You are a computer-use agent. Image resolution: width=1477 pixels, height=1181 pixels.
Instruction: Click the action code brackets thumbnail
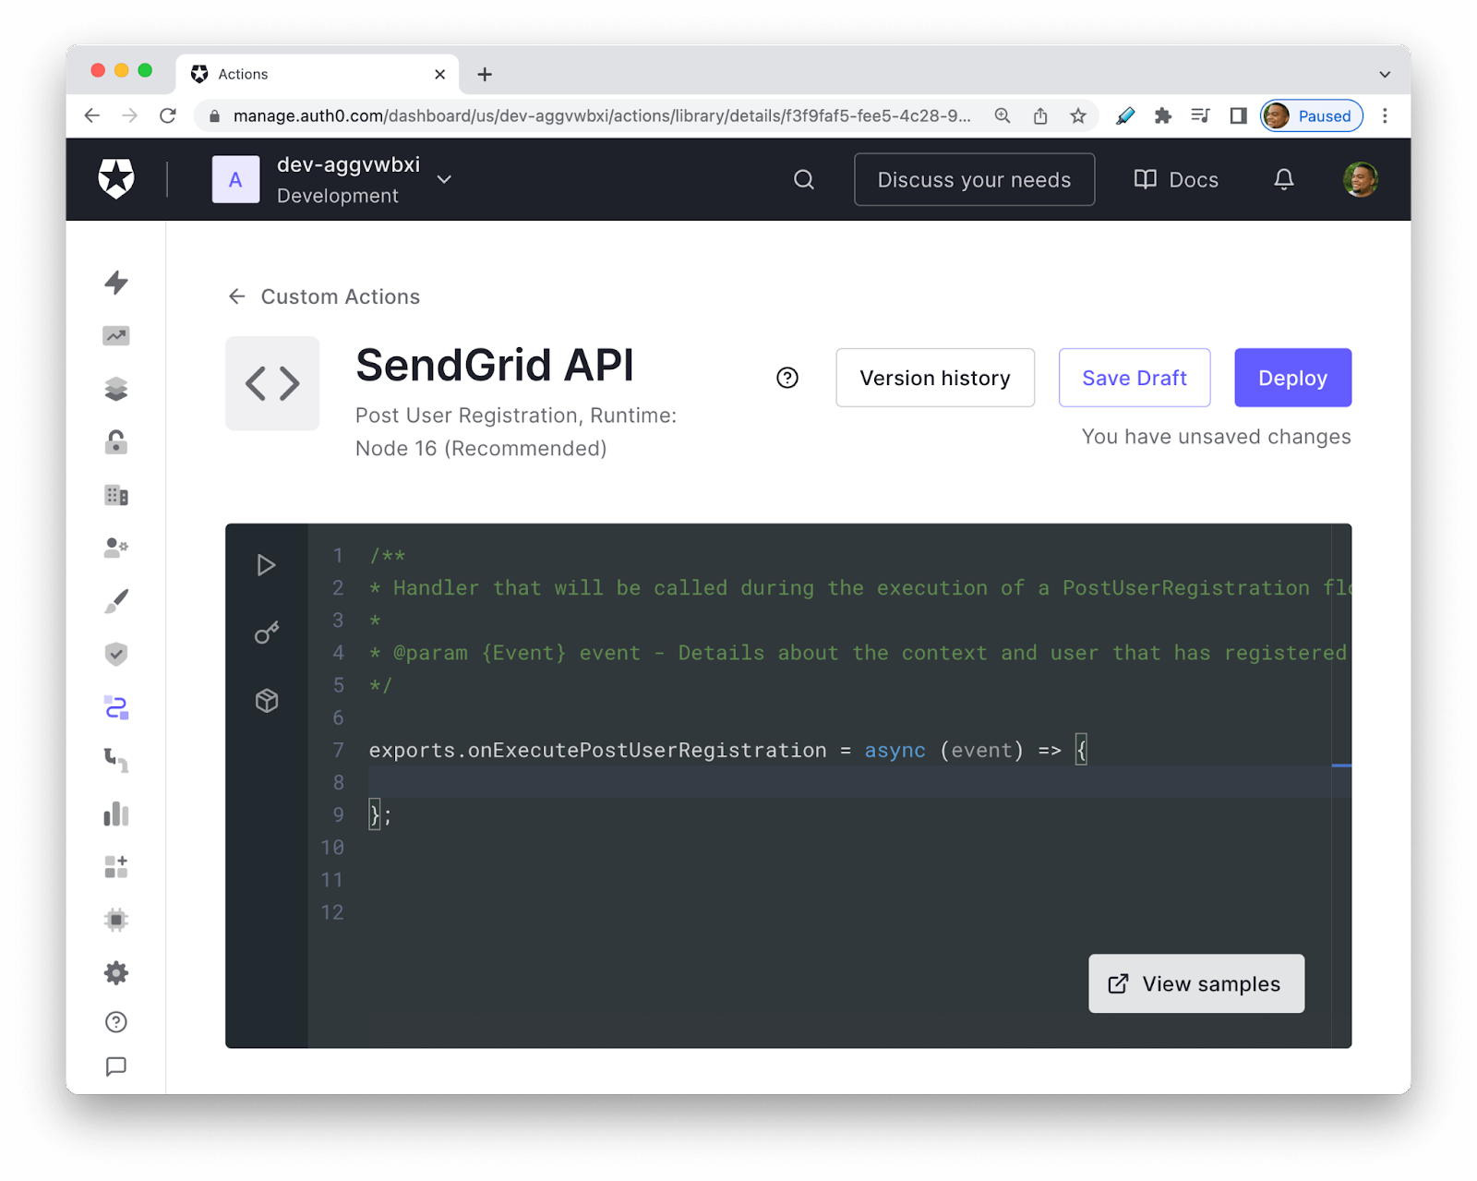272,383
